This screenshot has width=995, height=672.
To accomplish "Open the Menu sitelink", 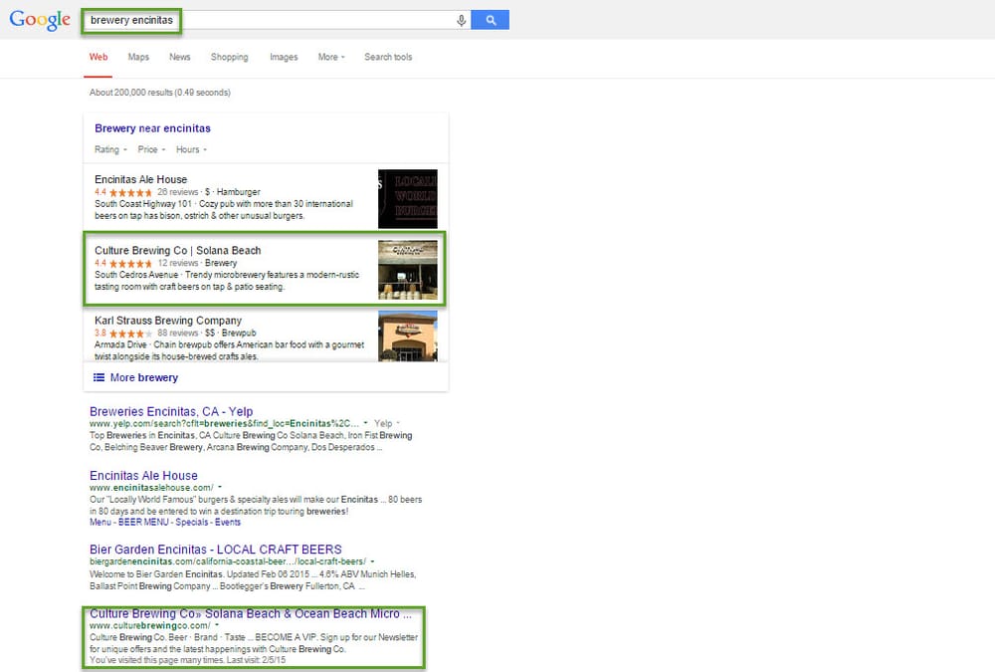I will pyautogui.click(x=100, y=522).
